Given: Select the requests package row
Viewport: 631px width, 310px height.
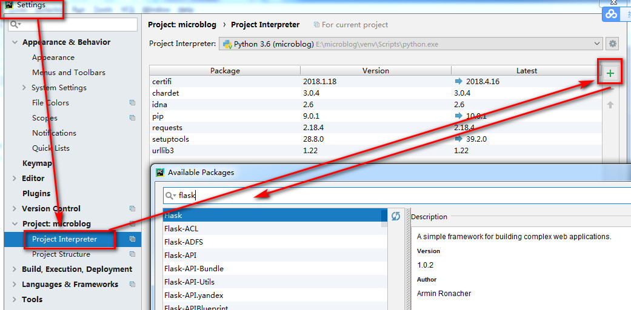Looking at the screenshot, I should (375, 128).
